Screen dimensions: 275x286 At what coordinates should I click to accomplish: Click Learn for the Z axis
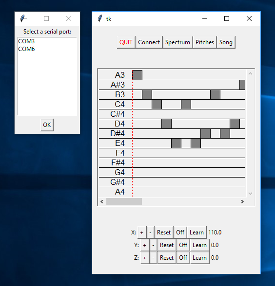200,258
